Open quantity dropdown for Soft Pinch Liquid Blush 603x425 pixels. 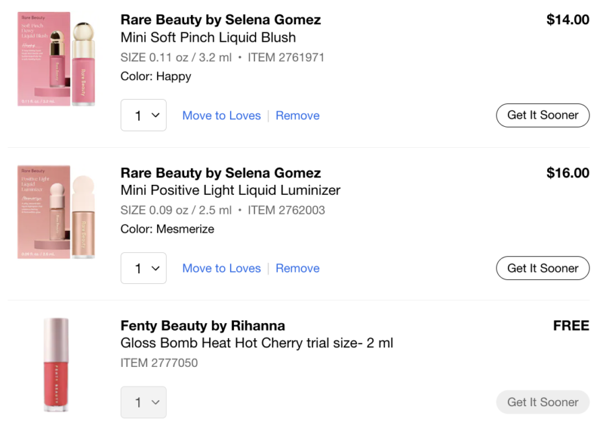144,115
